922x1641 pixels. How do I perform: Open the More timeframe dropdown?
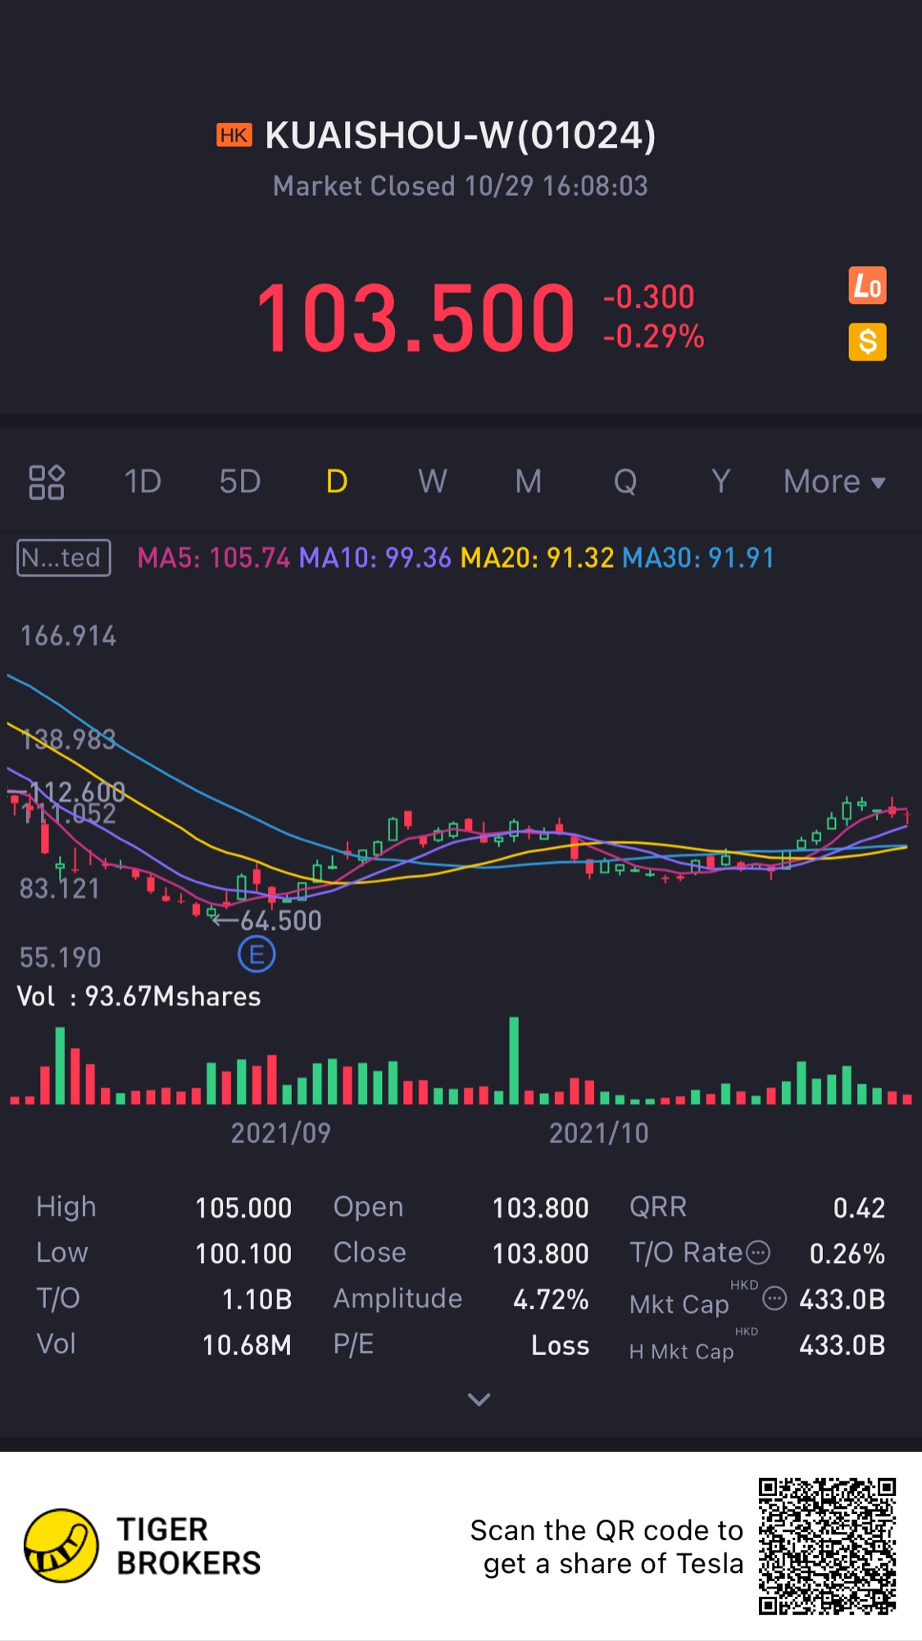pos(834,482)
